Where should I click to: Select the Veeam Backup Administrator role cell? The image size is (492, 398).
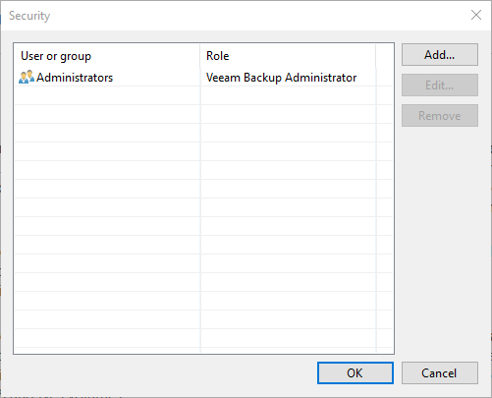(282, 78)
